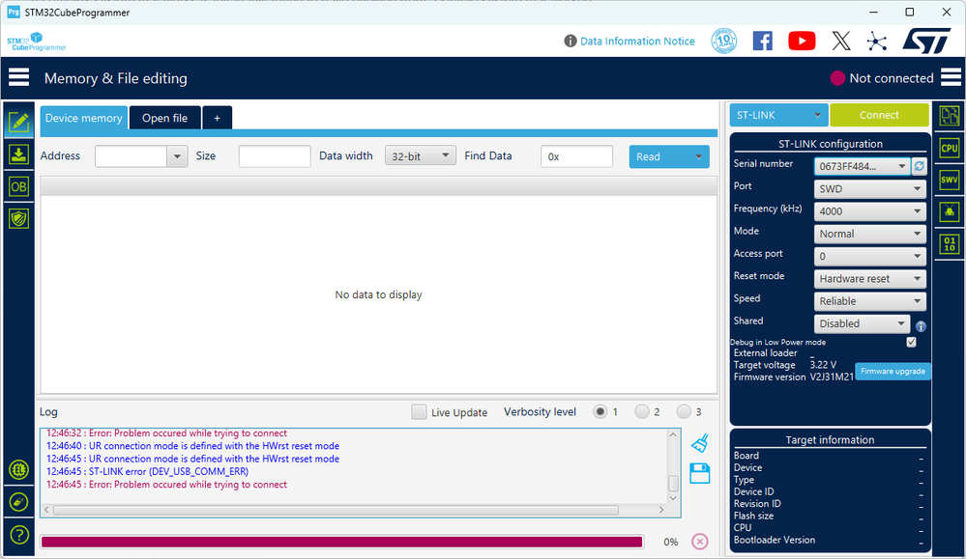Expand the left hamburger menu
Image resolution: width=966 pixels, height=559 pixels.
pyautogui.click(x=18, y=77)
